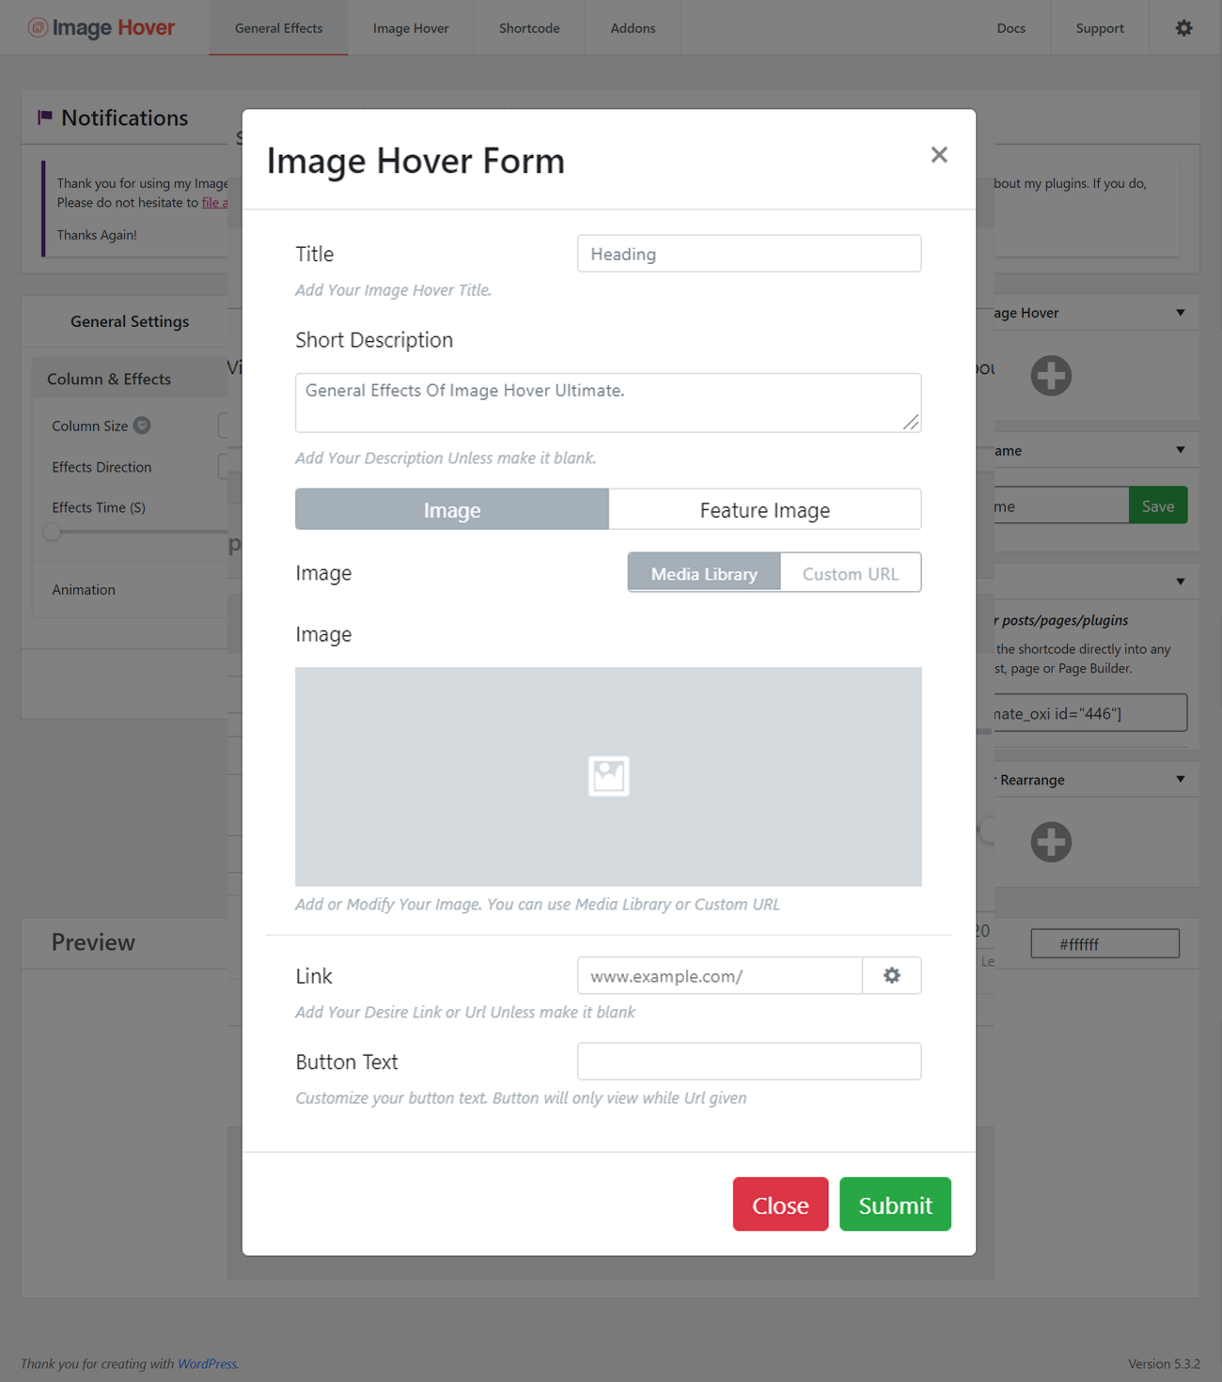Select the Image toggle option
The height and width of the screenshot is (1382, 1222).
click(452, 509)
